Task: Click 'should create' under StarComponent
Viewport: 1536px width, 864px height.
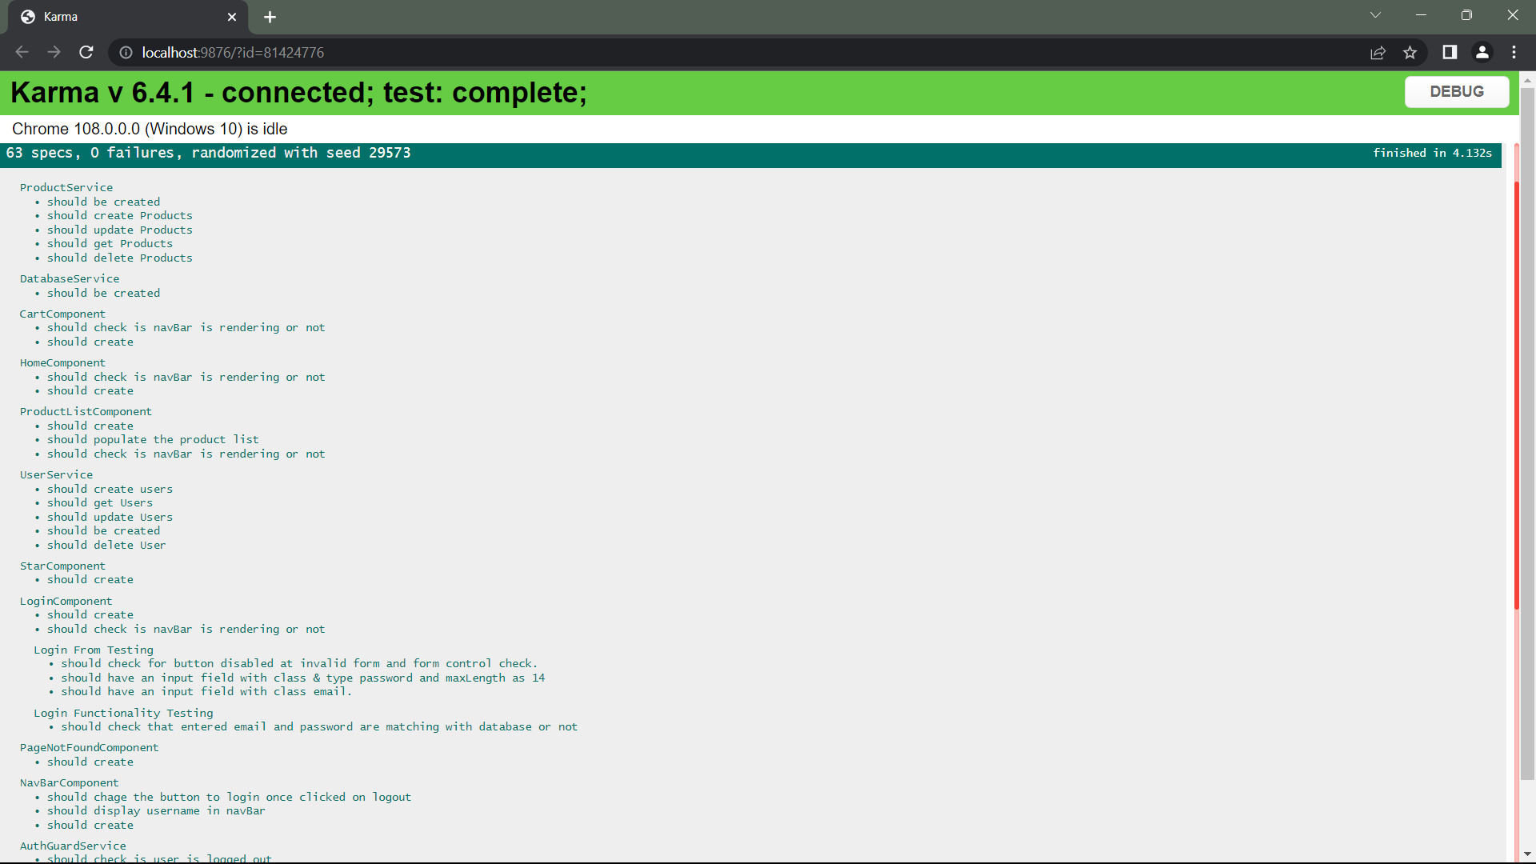Action: 90,579
